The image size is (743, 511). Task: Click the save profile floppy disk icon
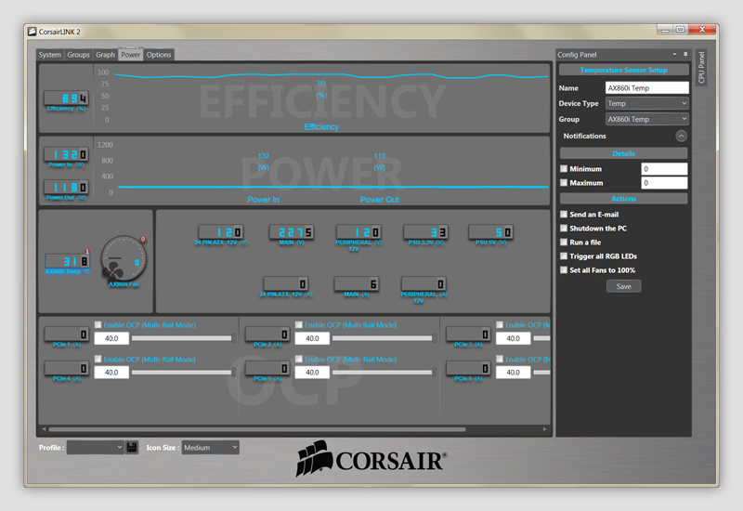coord(132,448)
